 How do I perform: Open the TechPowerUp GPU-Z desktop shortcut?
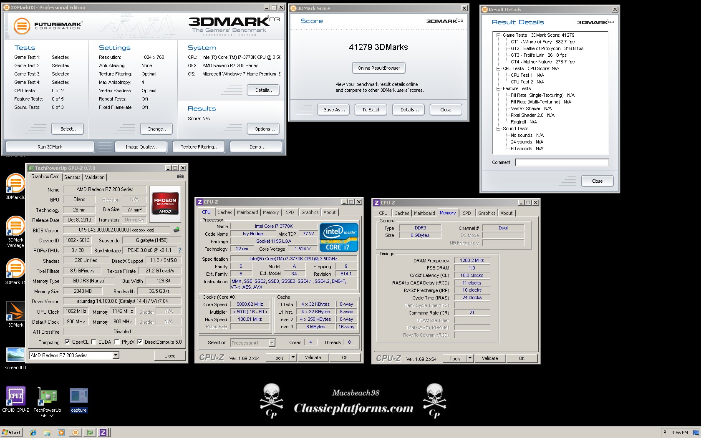pos(47,402)
